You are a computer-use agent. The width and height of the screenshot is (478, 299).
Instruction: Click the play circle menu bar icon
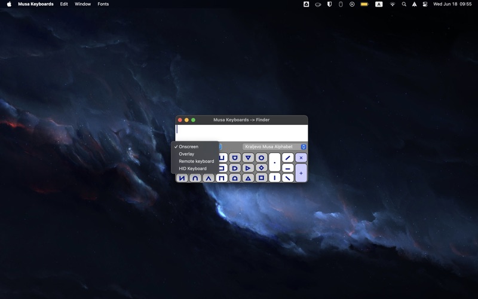pos(352,4)
